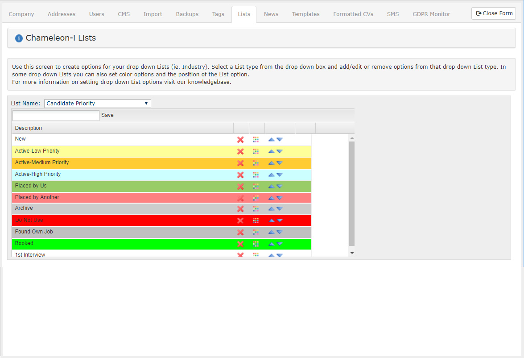Viewport: 524px width, 358px height.
Task: Click the Description column header
Action: (123, 128)
